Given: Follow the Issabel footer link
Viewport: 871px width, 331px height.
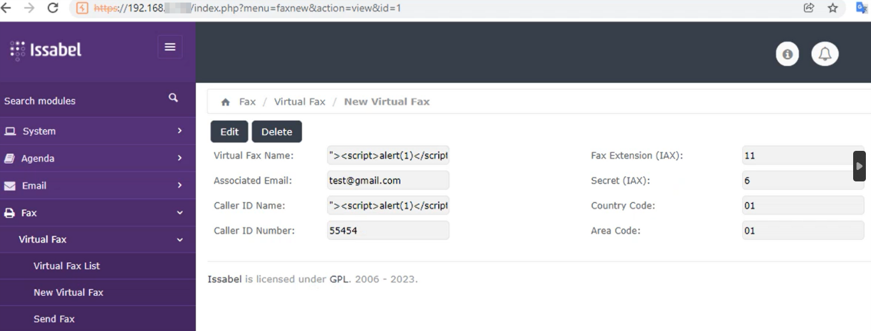Looking at the screenshot, I should tap(224, 279).
